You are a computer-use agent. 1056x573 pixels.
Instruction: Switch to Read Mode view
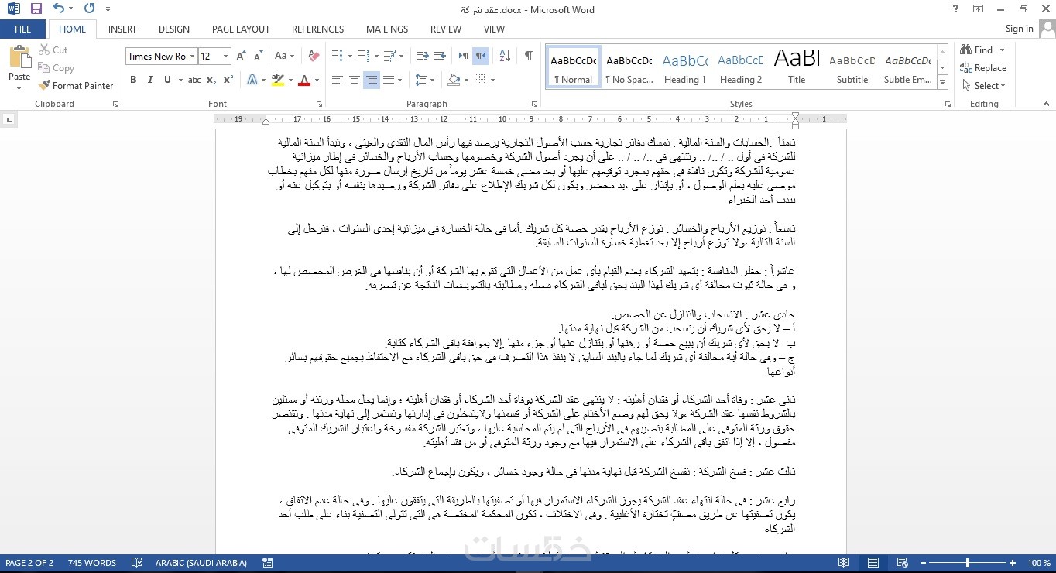click(x=843, y=563)
